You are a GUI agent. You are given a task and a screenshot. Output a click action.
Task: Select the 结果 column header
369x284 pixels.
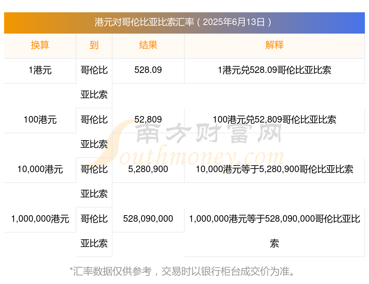148,45
